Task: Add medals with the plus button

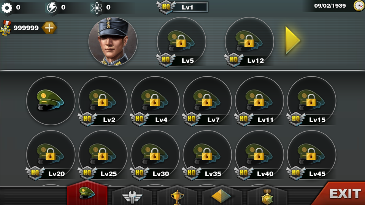Action: pyautogui.click(x=49, y=28)
